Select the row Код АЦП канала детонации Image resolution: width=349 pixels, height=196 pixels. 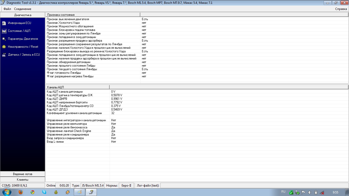(197, 92)
